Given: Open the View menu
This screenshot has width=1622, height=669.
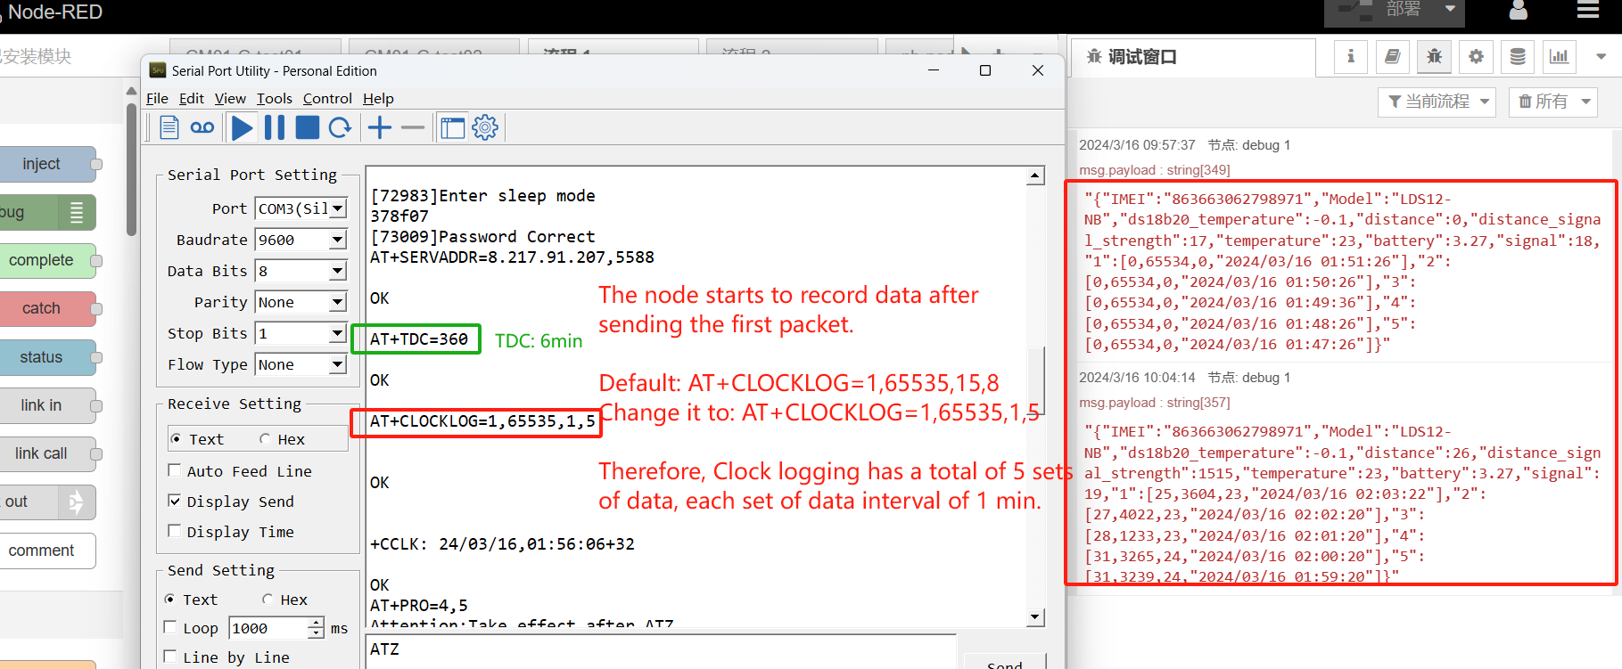Looking at the screenshot, I should tap(230, 99).
